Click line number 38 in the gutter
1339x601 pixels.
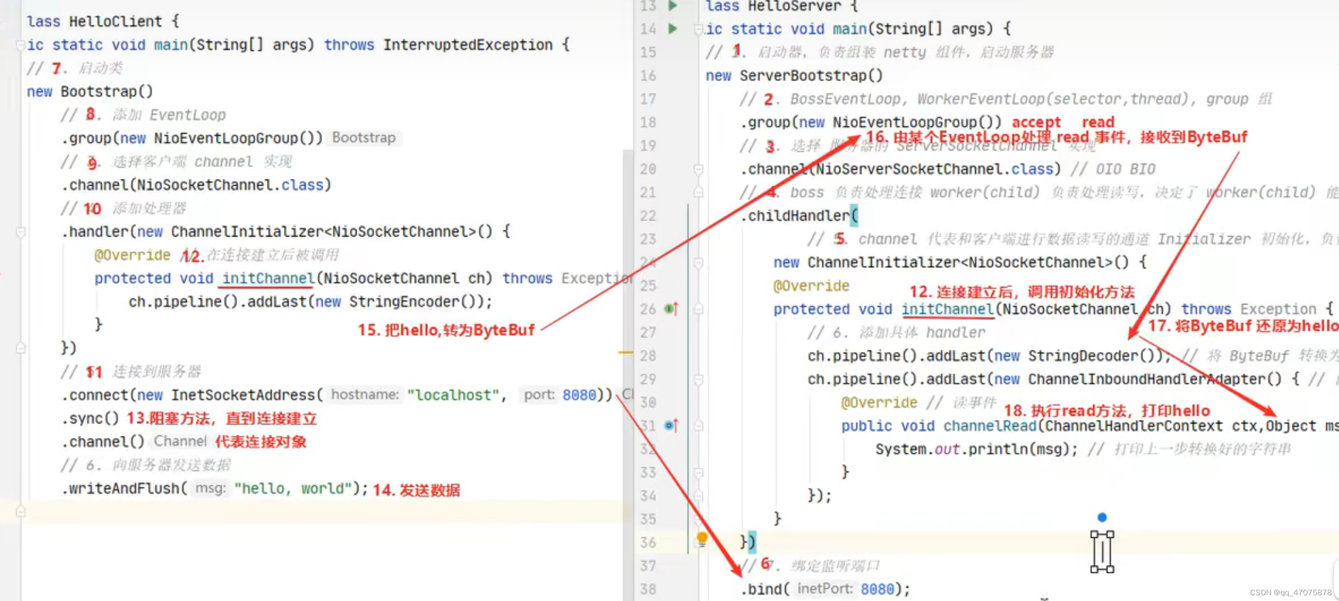pyautogui.click(x=648, y=589)
